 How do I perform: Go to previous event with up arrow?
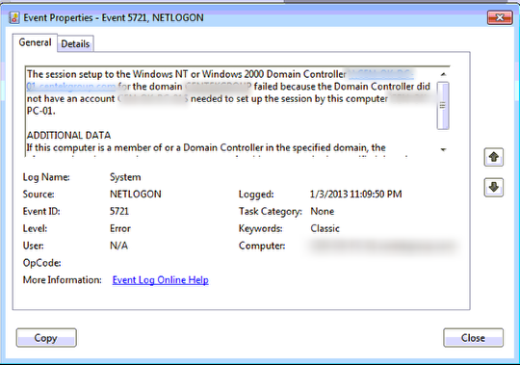coord(493,157)
